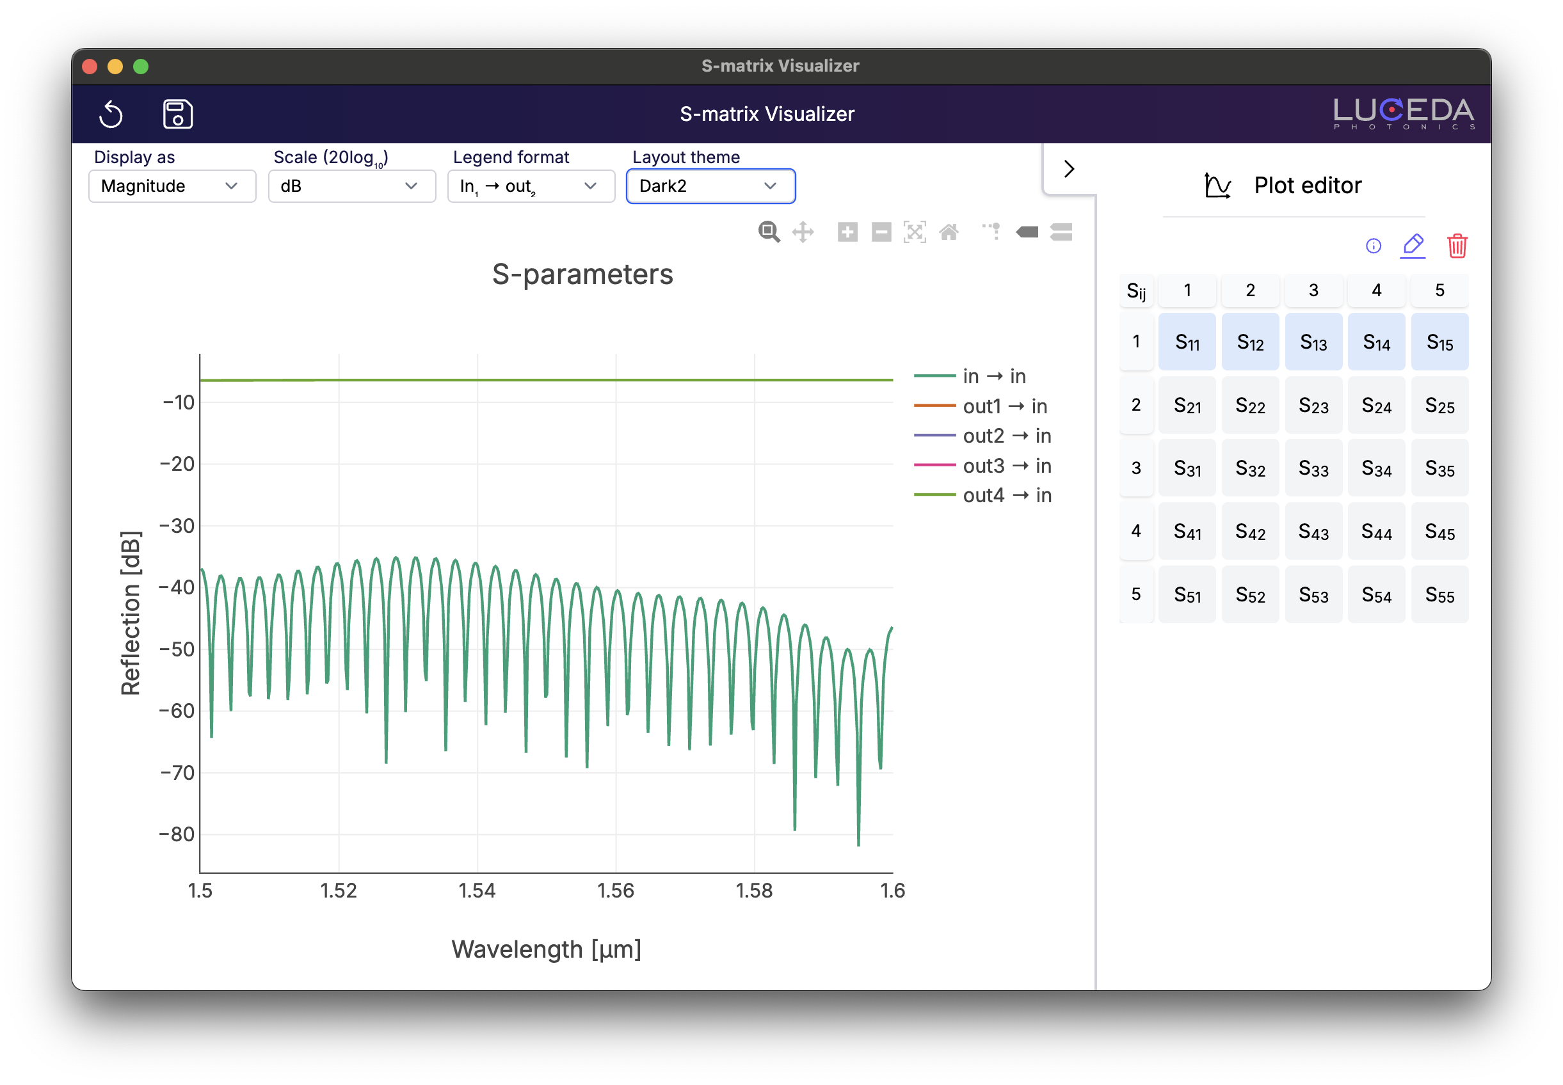Select the Plotly box zoom tool
1563x1085 pixels.
click(769, 232)
